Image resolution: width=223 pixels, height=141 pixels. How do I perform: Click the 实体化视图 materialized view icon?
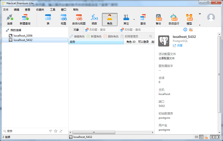[x=79, y=19]
